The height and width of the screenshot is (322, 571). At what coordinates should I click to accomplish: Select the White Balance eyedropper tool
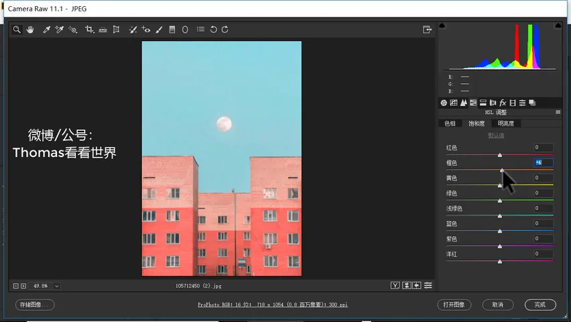[46, 30]
